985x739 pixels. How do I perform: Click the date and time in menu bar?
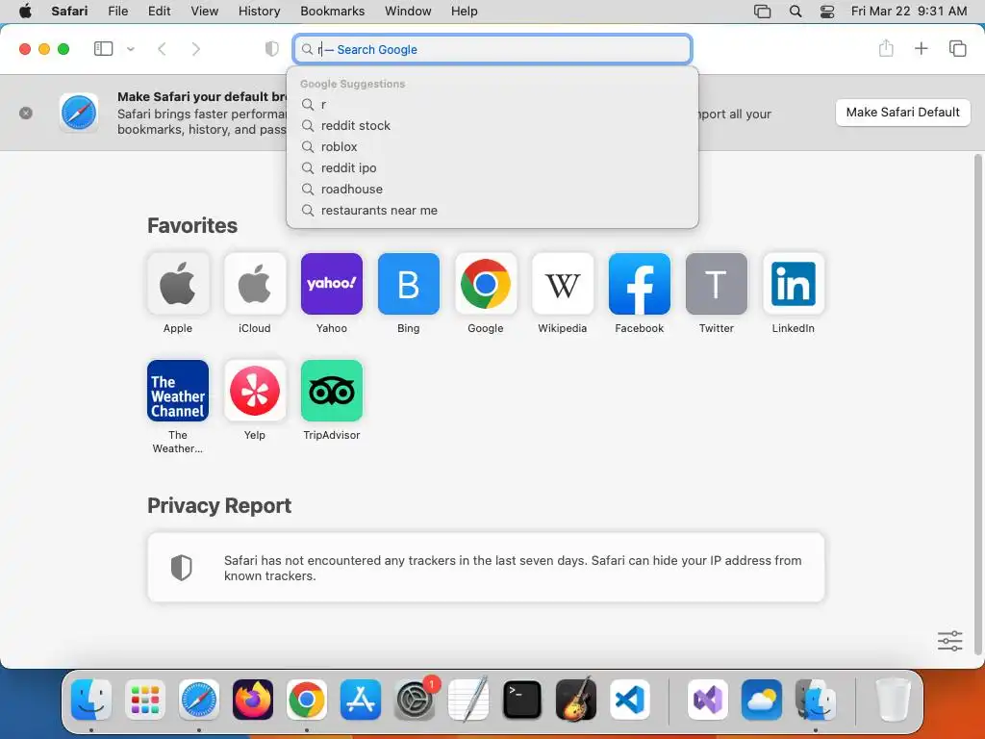(909, 11)
